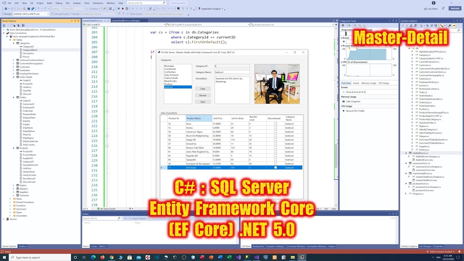Open Diagnostic Tools settings gear
Image resolution: width=464 pixels, height=261 pixels.
(x=343, y=25)
